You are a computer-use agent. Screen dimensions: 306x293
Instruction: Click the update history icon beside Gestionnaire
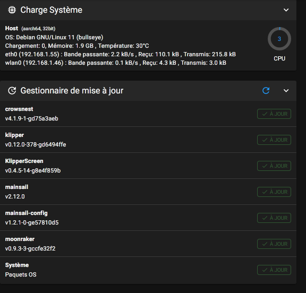tap(12, 91)
